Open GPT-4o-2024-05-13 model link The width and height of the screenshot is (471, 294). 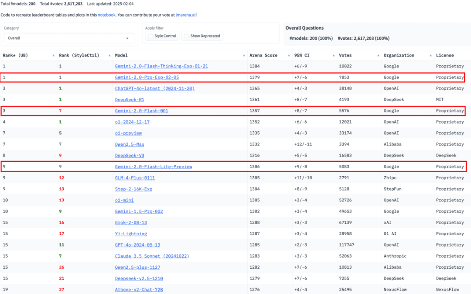pos(137,245)
